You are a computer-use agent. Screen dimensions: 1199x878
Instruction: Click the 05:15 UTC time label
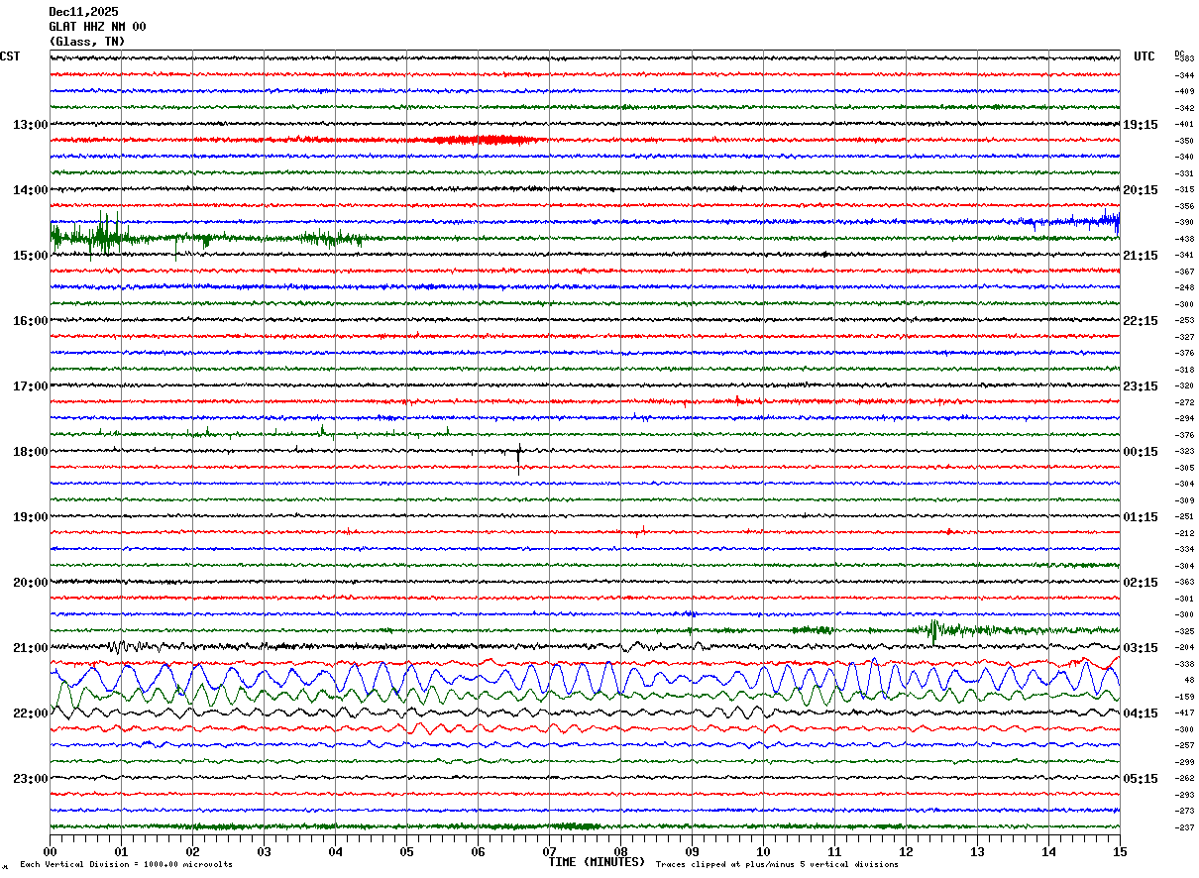tap(1140, 779)
